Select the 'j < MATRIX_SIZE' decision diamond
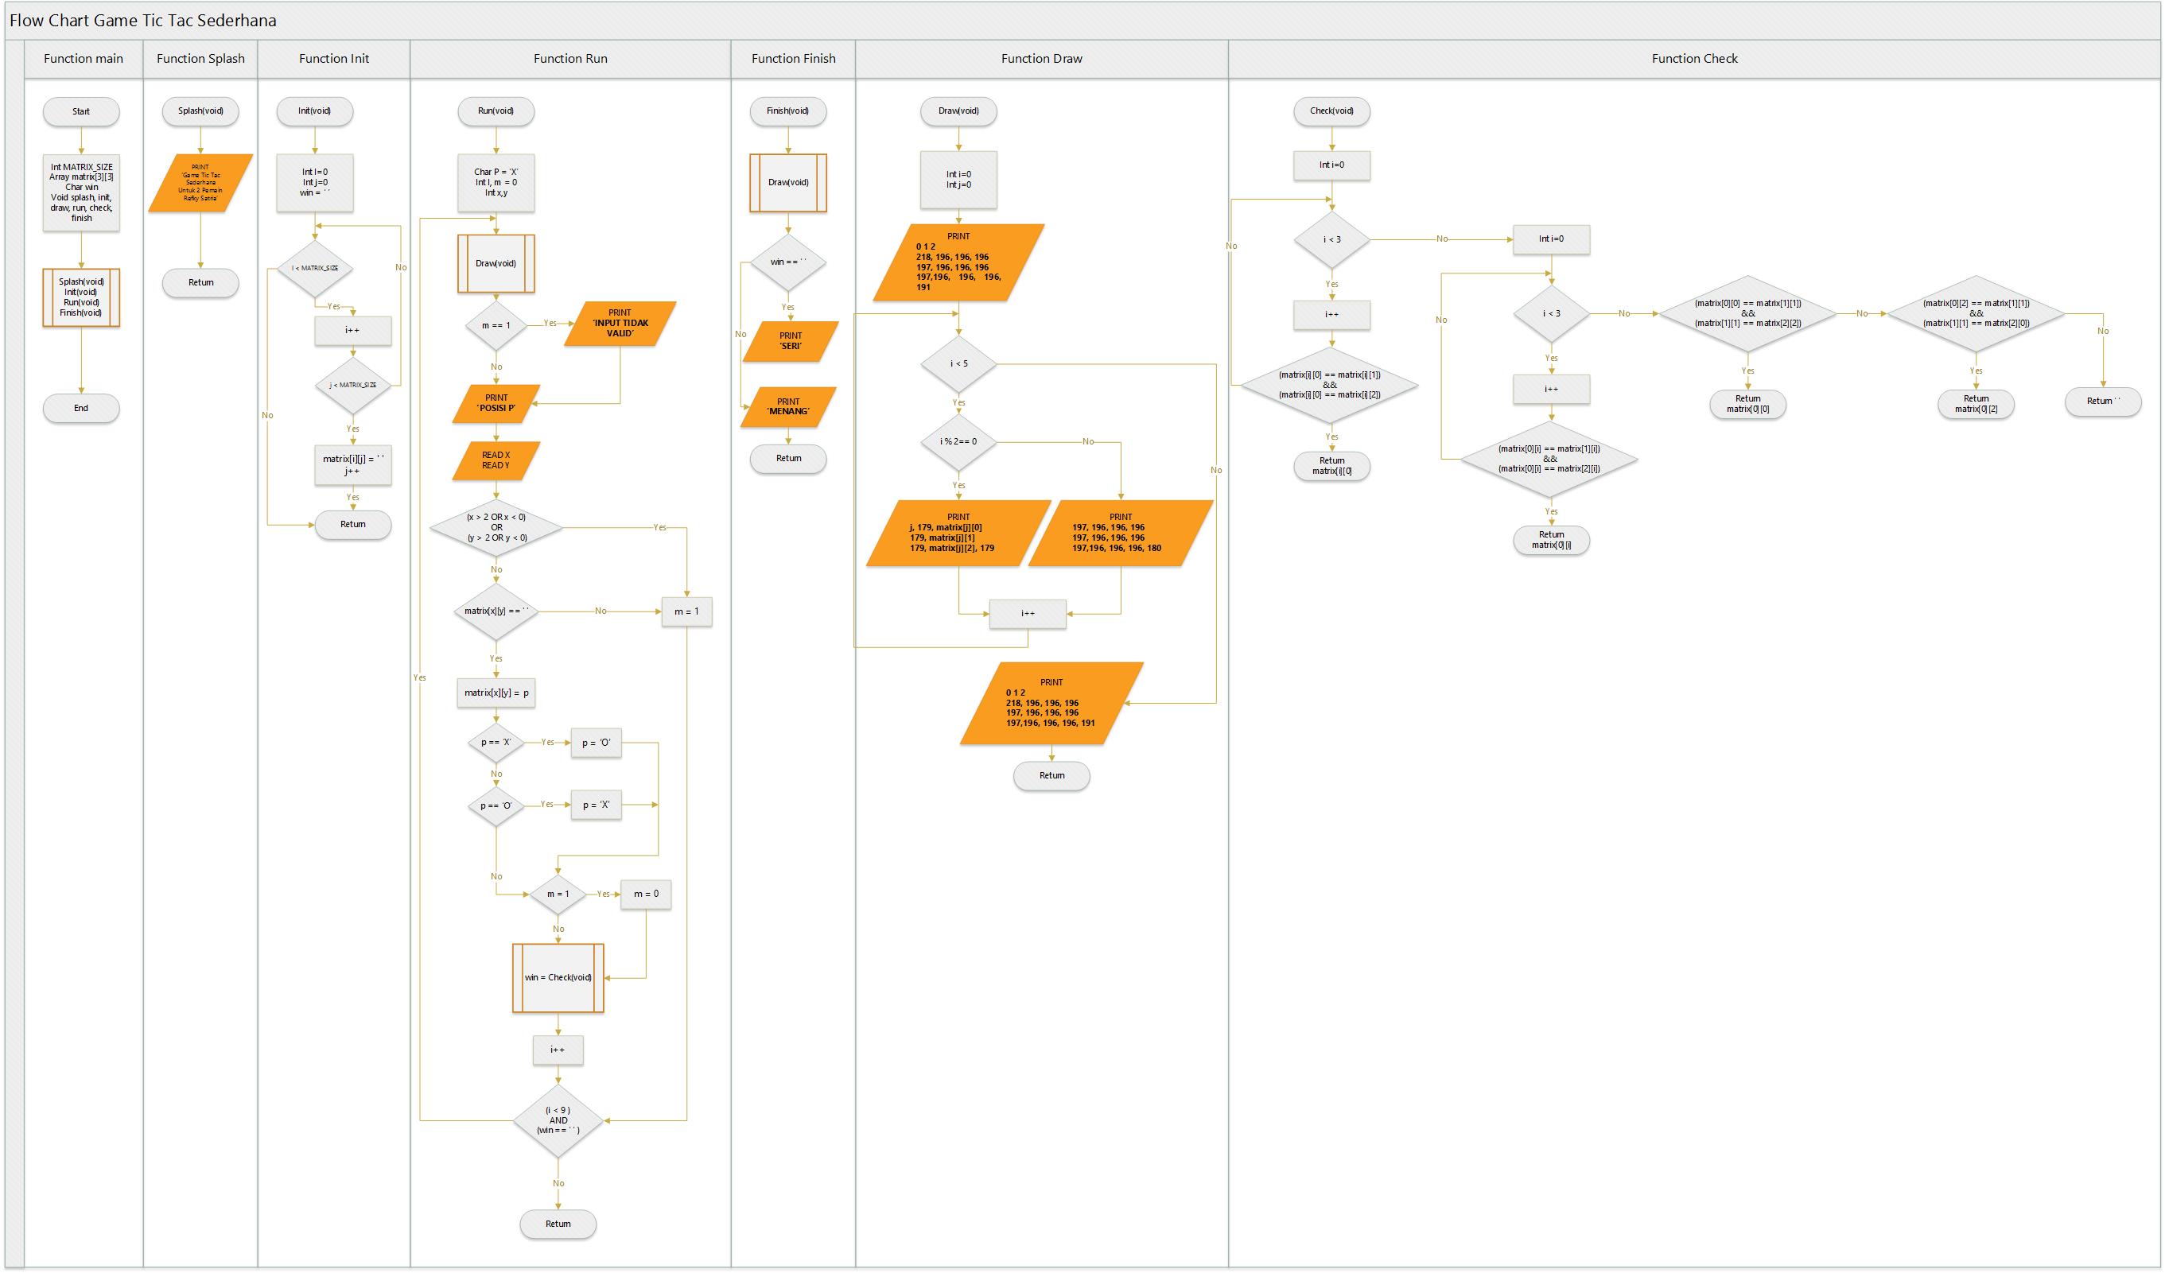 point(352,385)
